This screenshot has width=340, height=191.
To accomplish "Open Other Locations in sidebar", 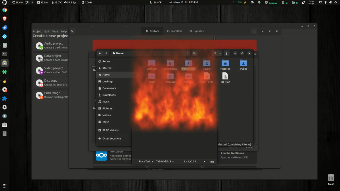I will pos(112,139).
